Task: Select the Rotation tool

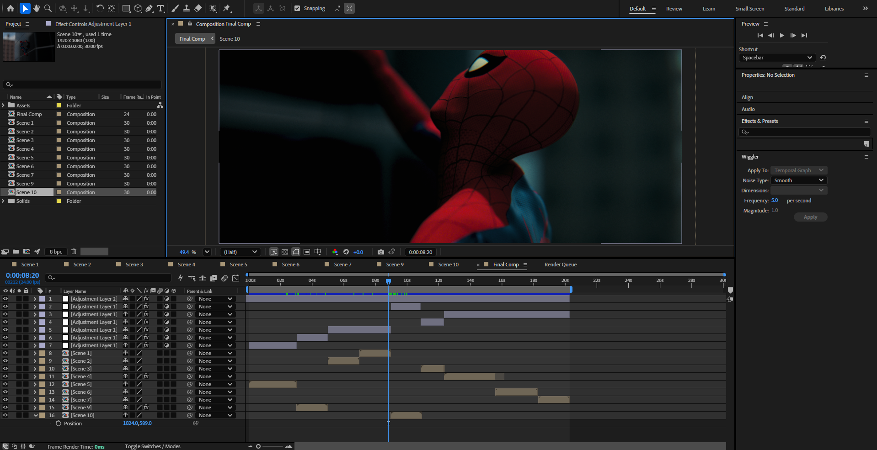Action: (100, 8)
